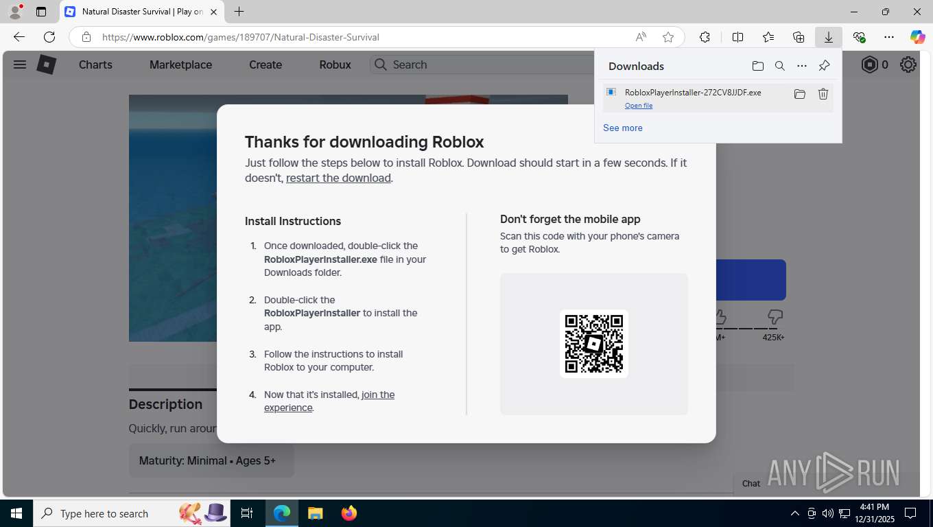Open Edge Settings and more menu

pos(889,37)
